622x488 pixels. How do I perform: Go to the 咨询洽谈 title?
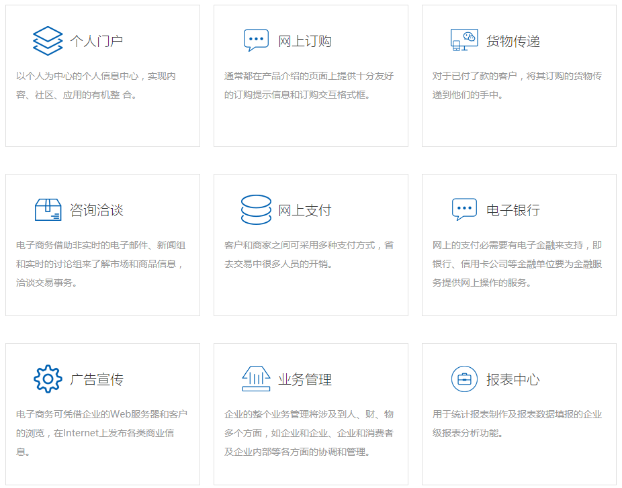(97, 211)
